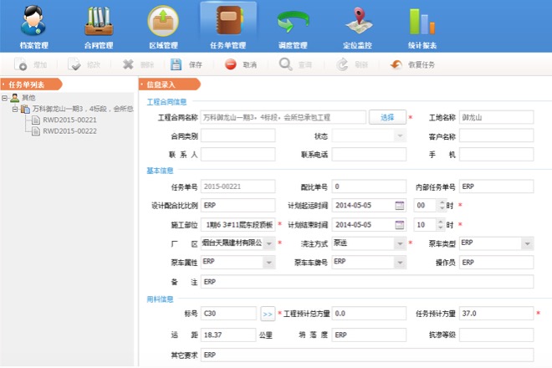Viewport: 552px width, 368px height.
Task: Open 统计报表 bar chart icon
Action: tap(422, 21)
